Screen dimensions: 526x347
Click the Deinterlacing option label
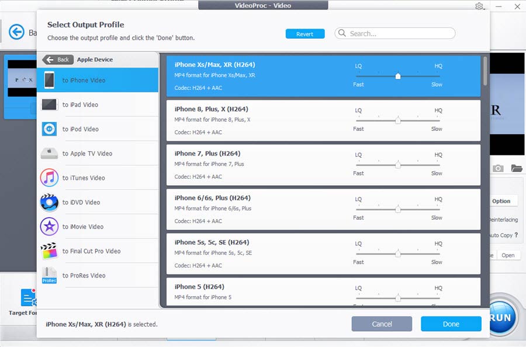(x=504, y=220)
